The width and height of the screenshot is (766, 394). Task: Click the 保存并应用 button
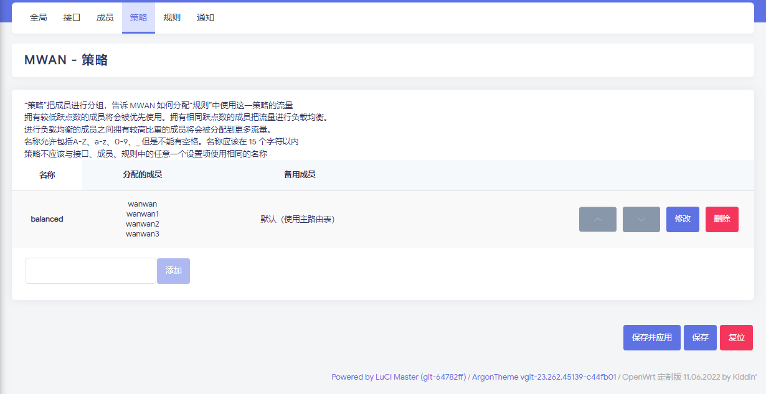click(651, 337)
